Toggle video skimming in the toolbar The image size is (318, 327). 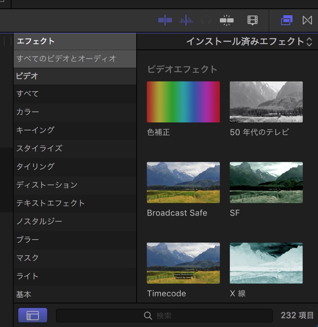(x=165, y=20)
